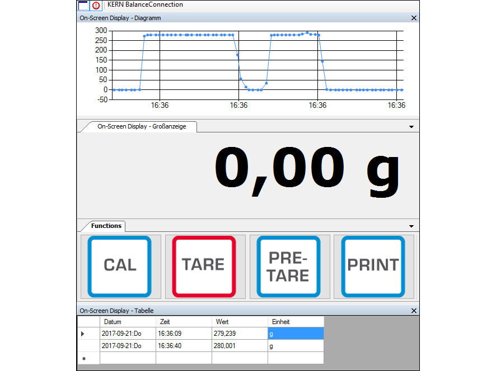The height and width of the screenshot is (371, 496).
Task: Close the On-Screen Display - Tabelle panel
Action: (414, 310)
